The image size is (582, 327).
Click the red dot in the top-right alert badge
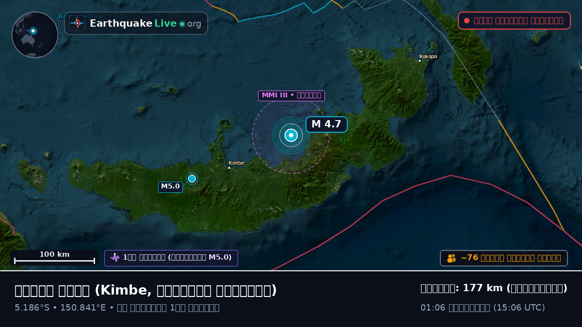coord(467,21)
